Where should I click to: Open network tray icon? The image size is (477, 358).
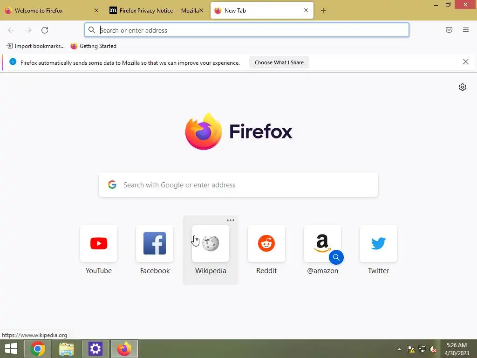point(422,349)
